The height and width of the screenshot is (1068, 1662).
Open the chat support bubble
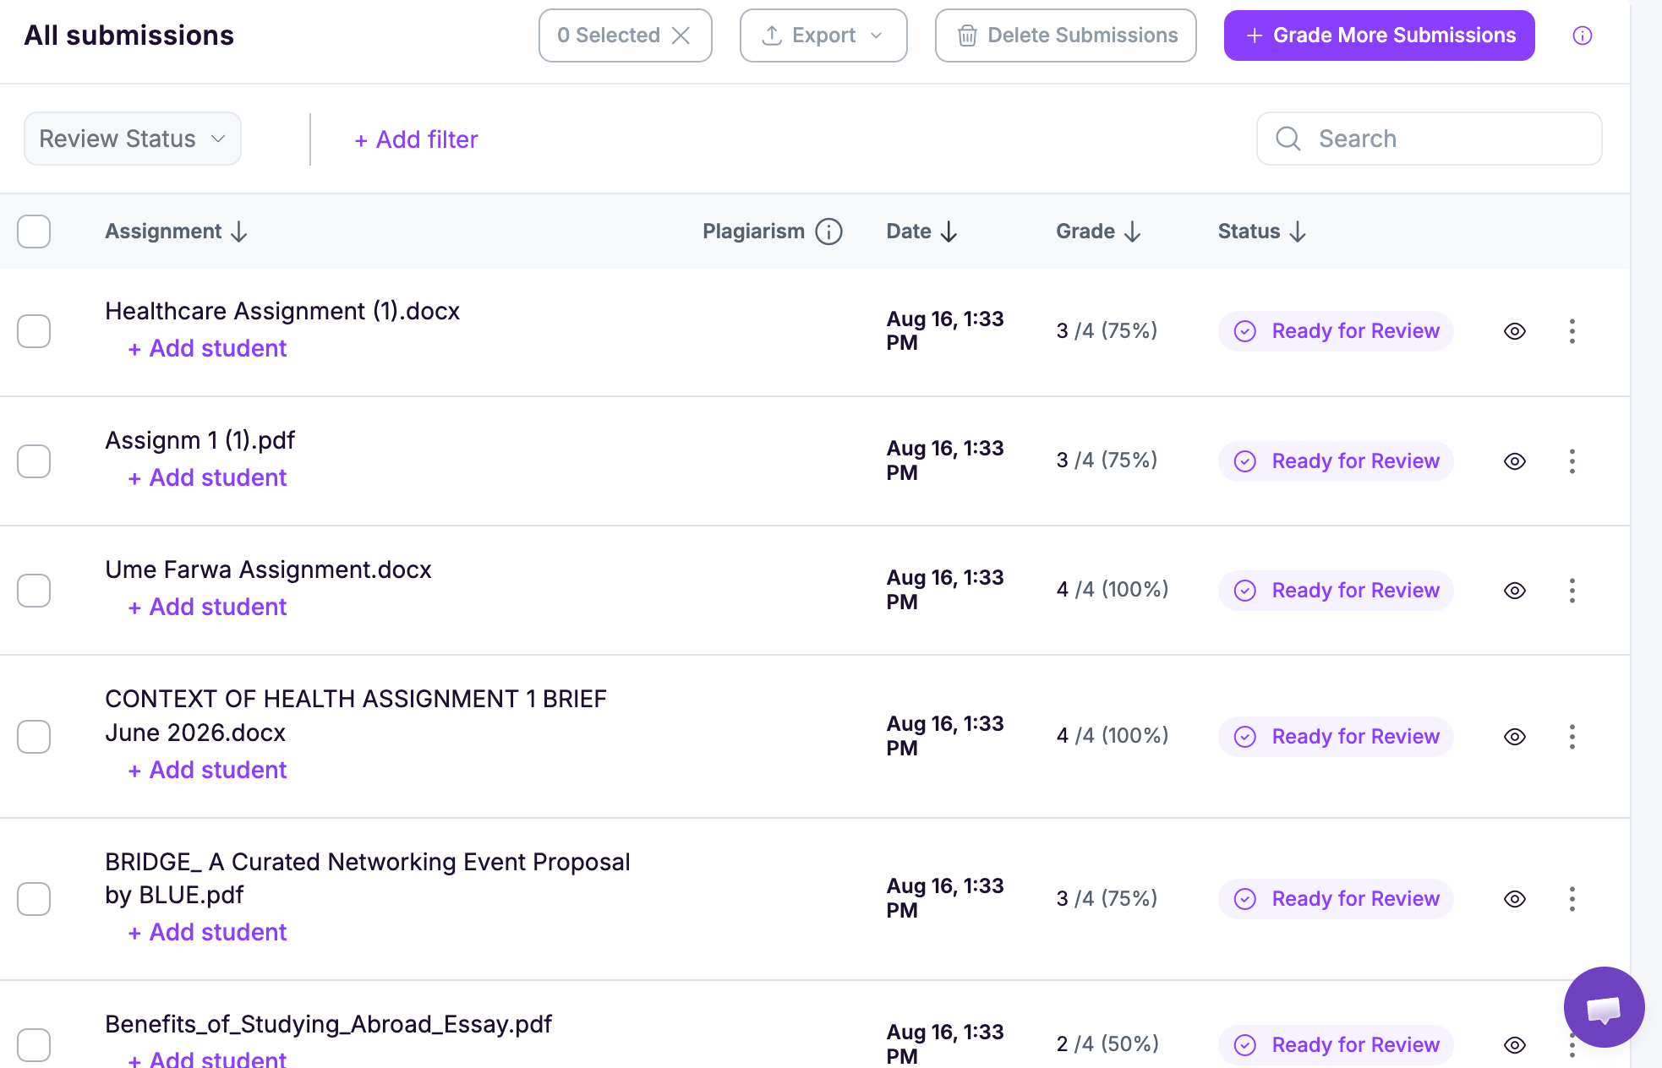[x=1604, y=1006]
